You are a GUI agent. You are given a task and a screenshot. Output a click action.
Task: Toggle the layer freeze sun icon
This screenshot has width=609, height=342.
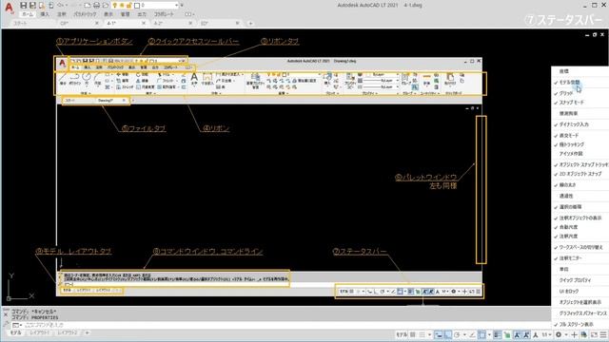click(122, 6)
